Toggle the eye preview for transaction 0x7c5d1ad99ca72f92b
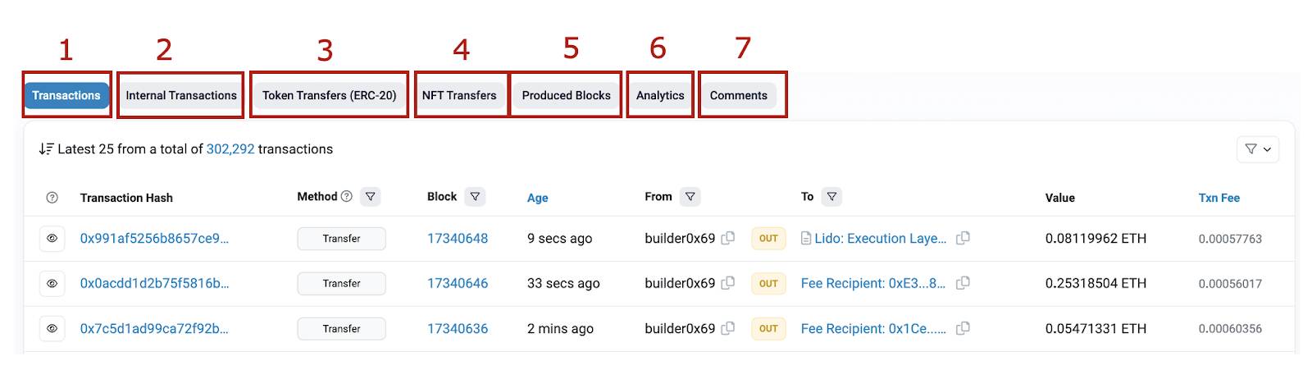The image size is (1312, 370). [x=52, y=329]
